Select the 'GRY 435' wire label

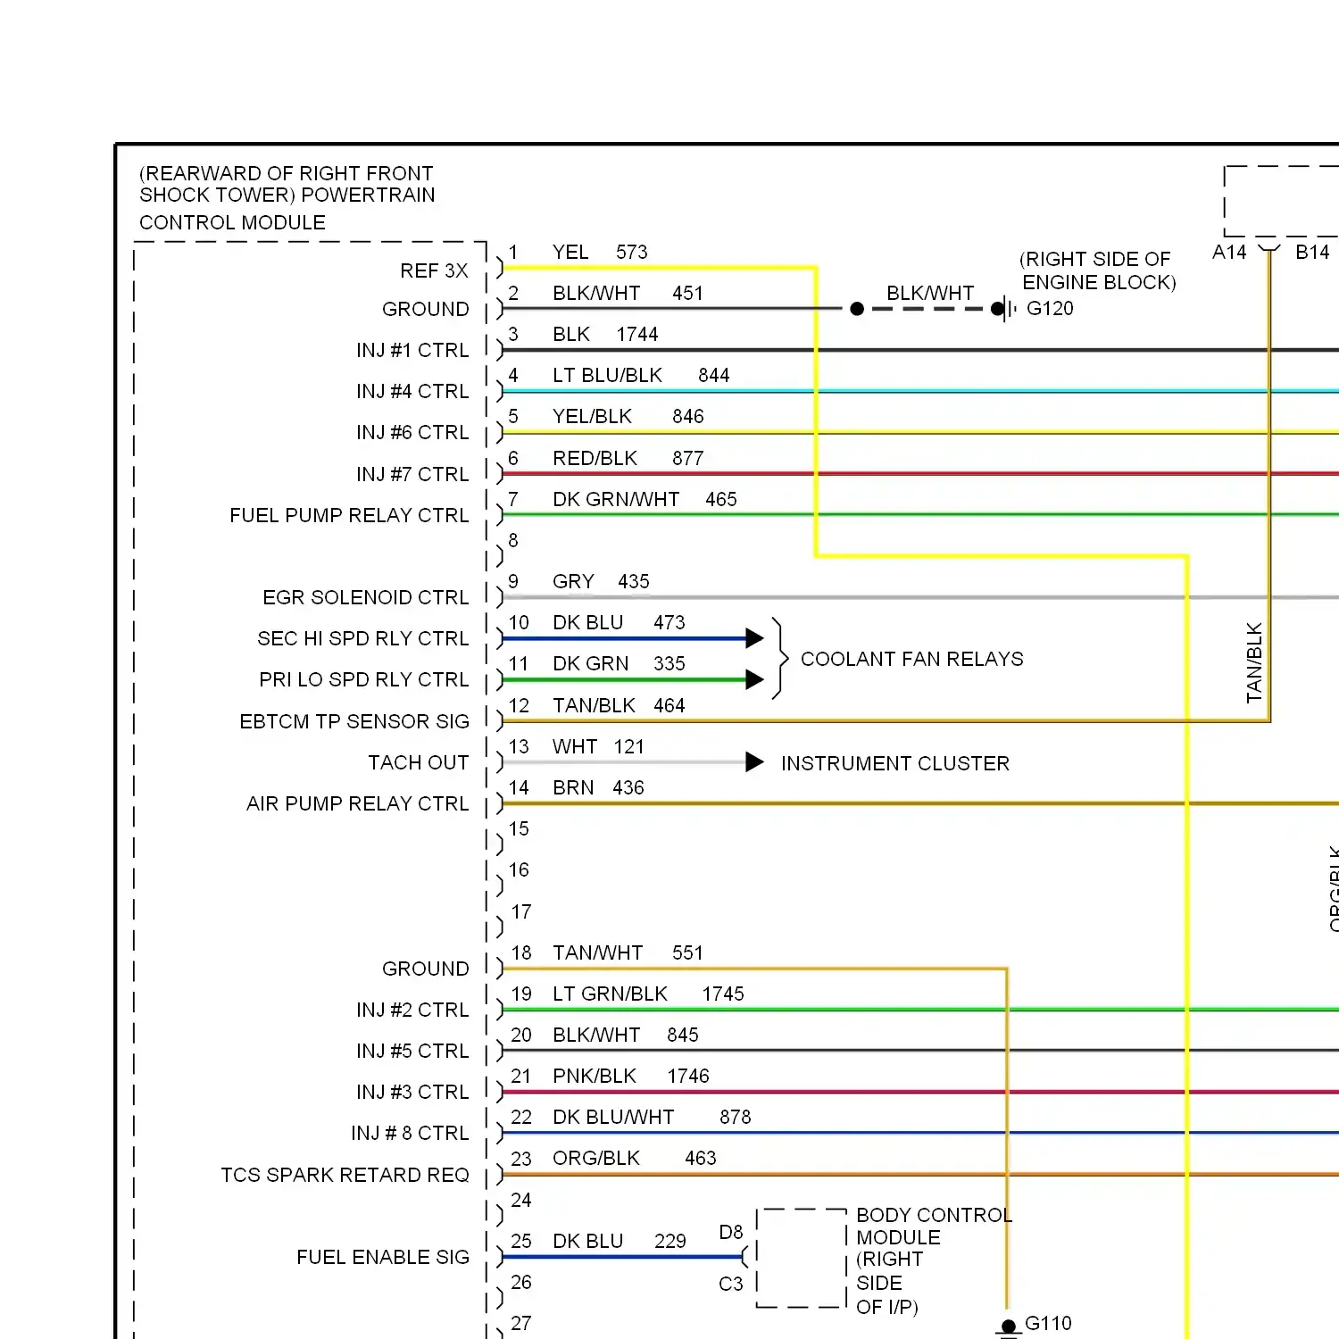[x=601, y=582]
